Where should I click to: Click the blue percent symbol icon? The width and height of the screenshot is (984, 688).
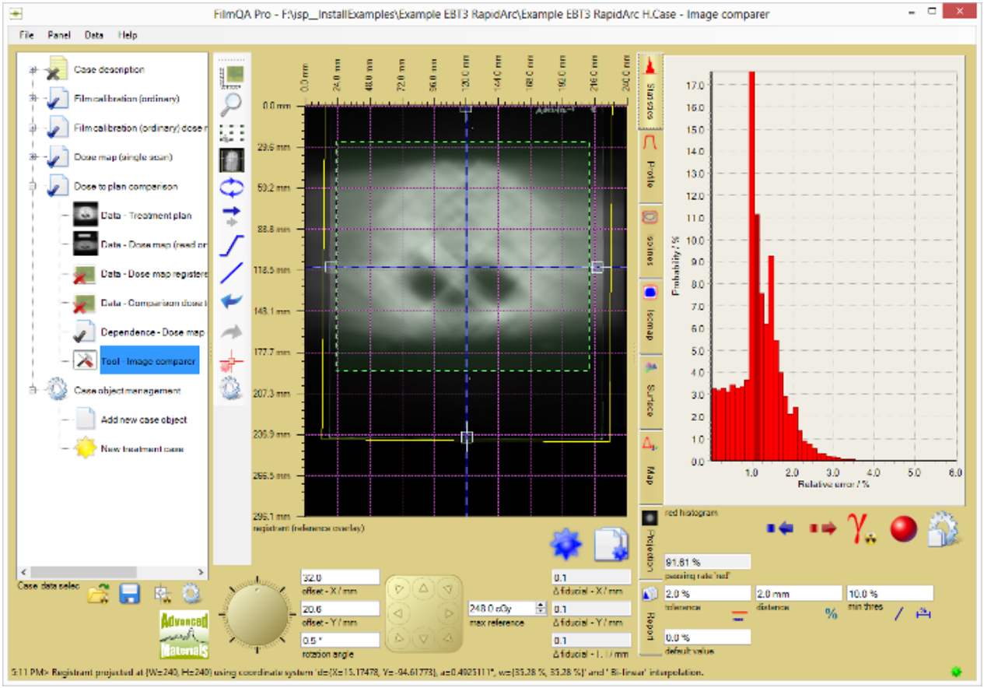(x=831, y=614)
